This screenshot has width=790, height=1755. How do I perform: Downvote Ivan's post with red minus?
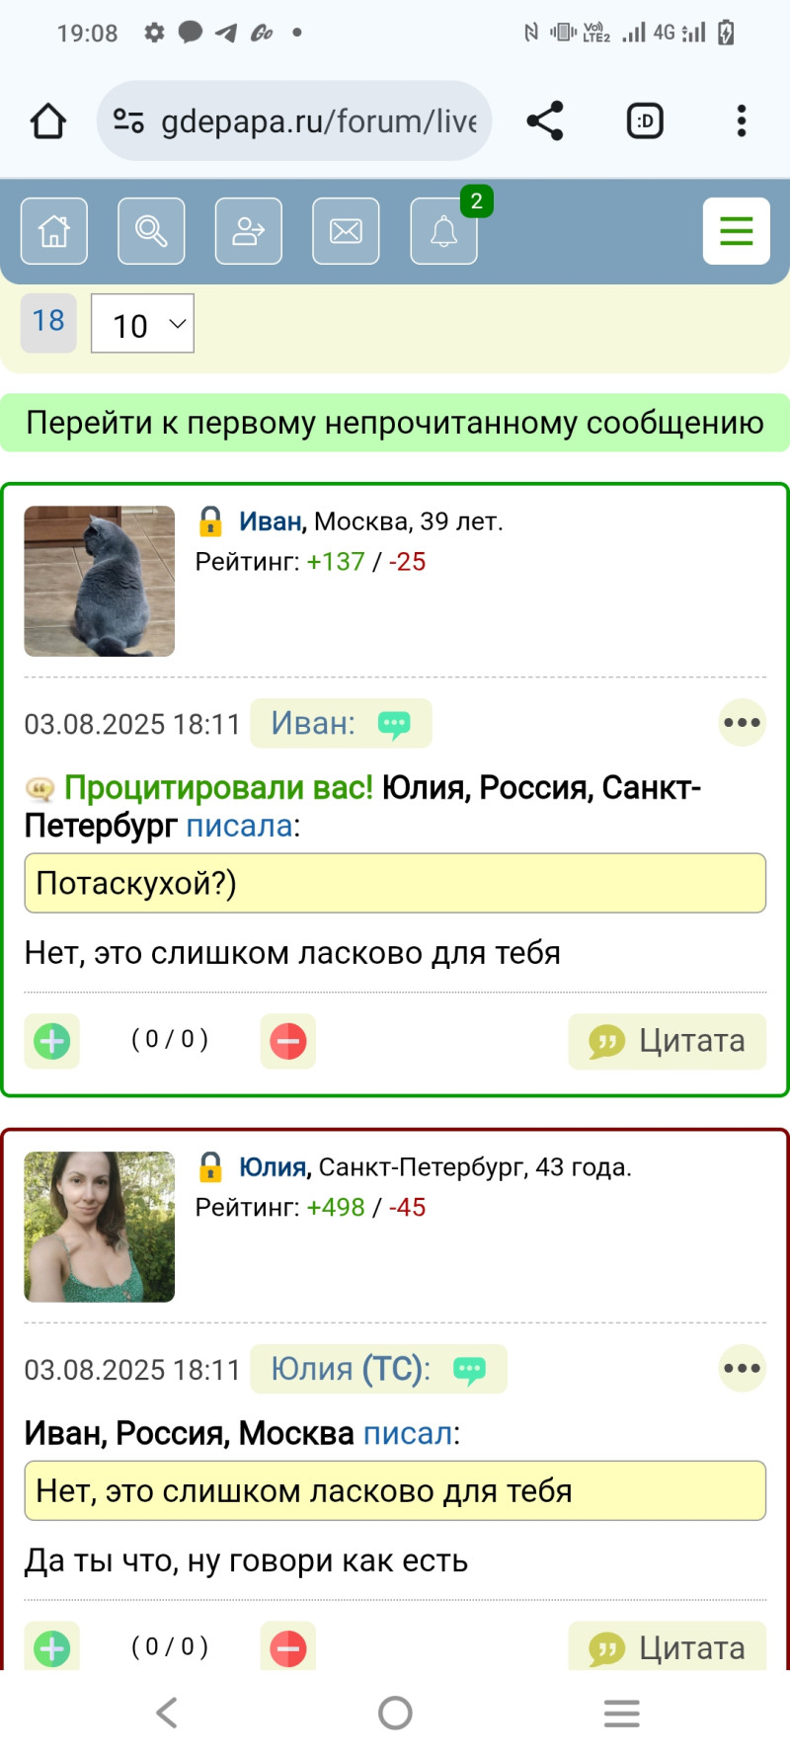(x=288, y=1041)
